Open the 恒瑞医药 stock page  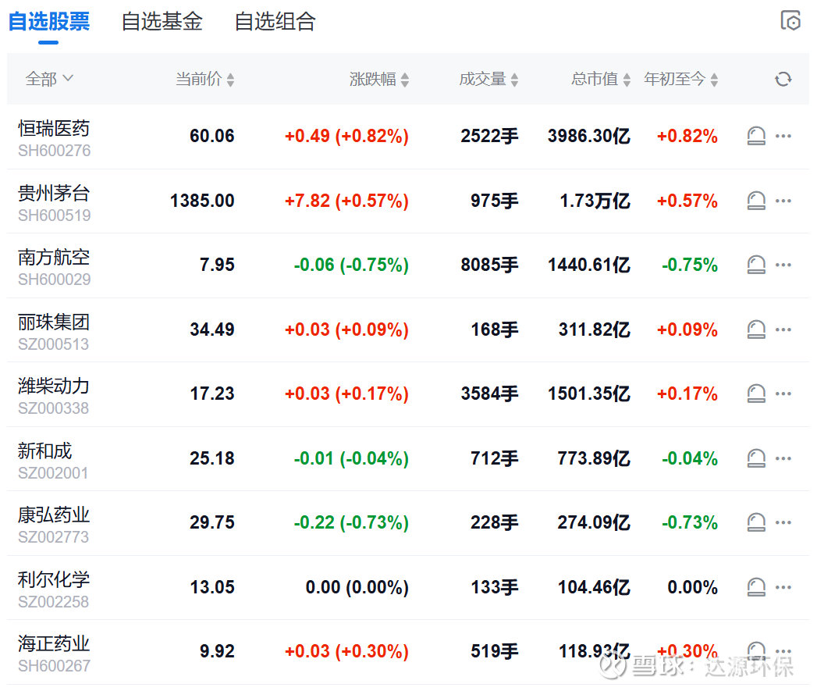click(54, 128)
